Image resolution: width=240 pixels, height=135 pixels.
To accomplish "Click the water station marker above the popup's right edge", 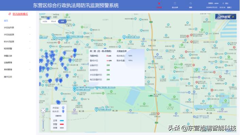I will pos(124,37).
